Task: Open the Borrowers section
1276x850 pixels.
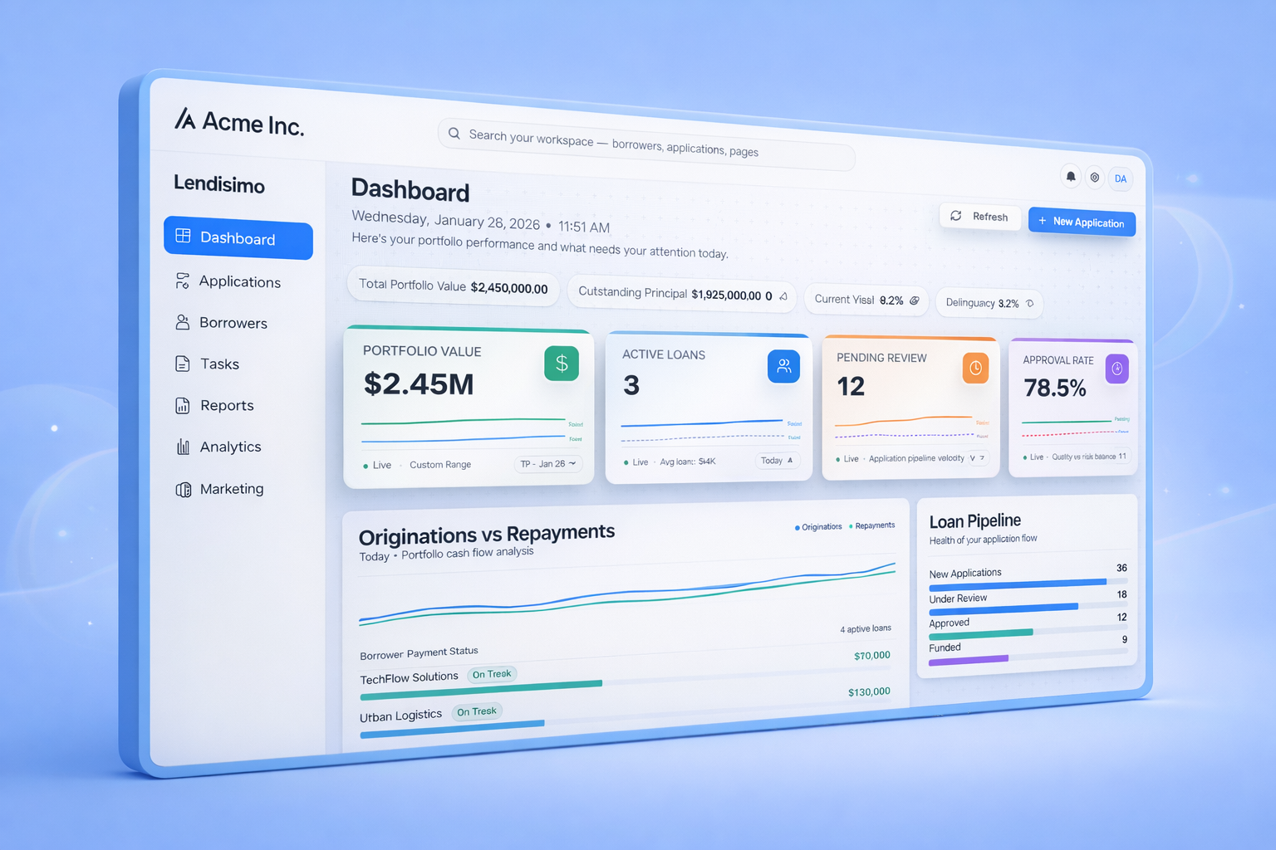Action: point(222,323)
